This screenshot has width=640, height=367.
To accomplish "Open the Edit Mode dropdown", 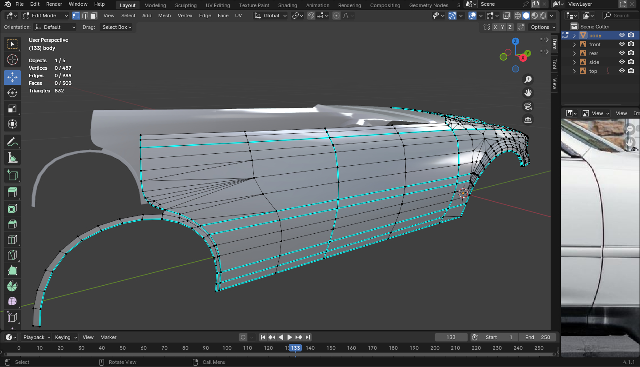I will click(x=45, y=16).
